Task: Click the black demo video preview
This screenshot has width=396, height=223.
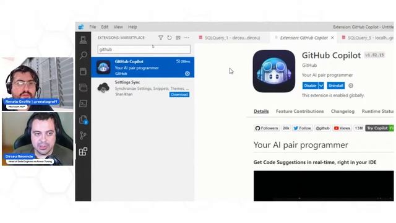Action: [x=324, y=186]
